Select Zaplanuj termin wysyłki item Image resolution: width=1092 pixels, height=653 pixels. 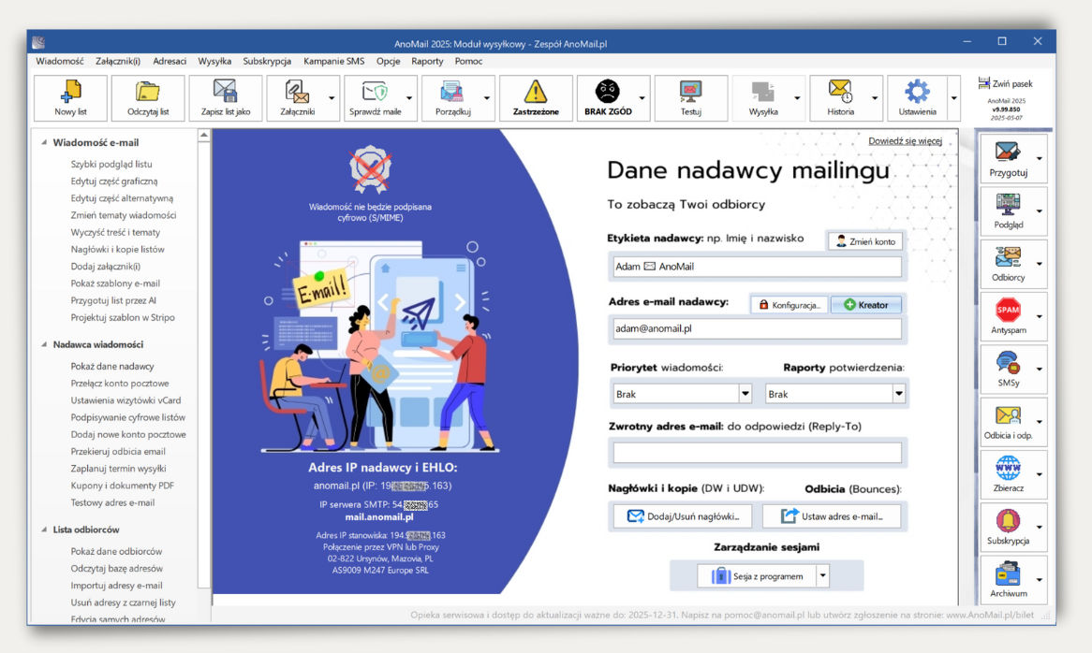click(118, 469)
